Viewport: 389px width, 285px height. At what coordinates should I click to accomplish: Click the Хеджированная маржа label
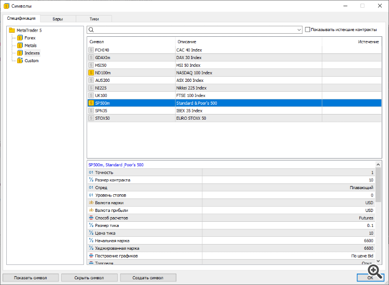coord(117,248)
